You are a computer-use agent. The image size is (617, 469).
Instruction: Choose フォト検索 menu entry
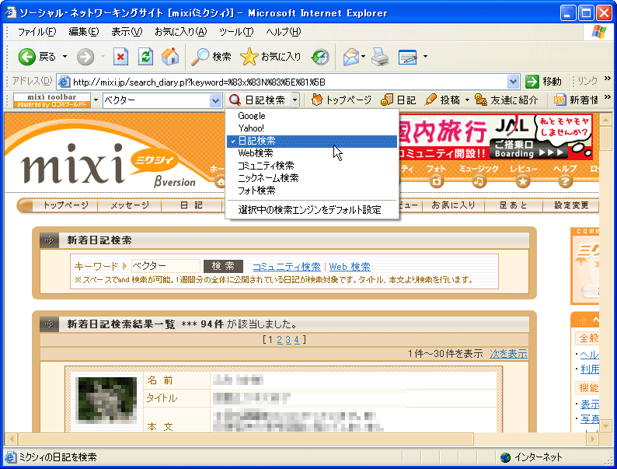(312, 191)
